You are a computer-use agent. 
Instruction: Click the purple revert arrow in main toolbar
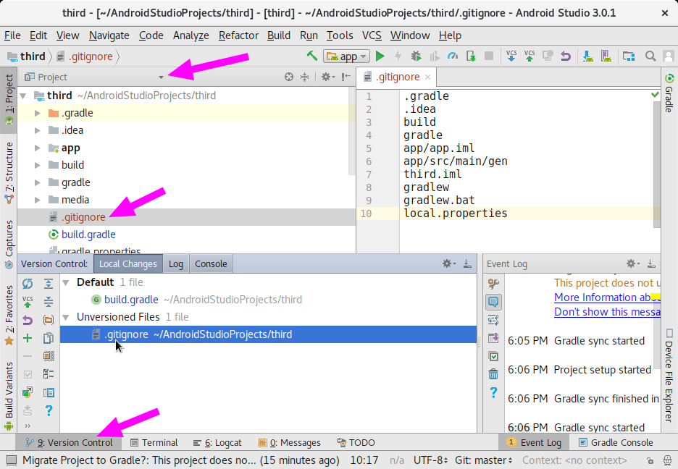coord(566,56)
